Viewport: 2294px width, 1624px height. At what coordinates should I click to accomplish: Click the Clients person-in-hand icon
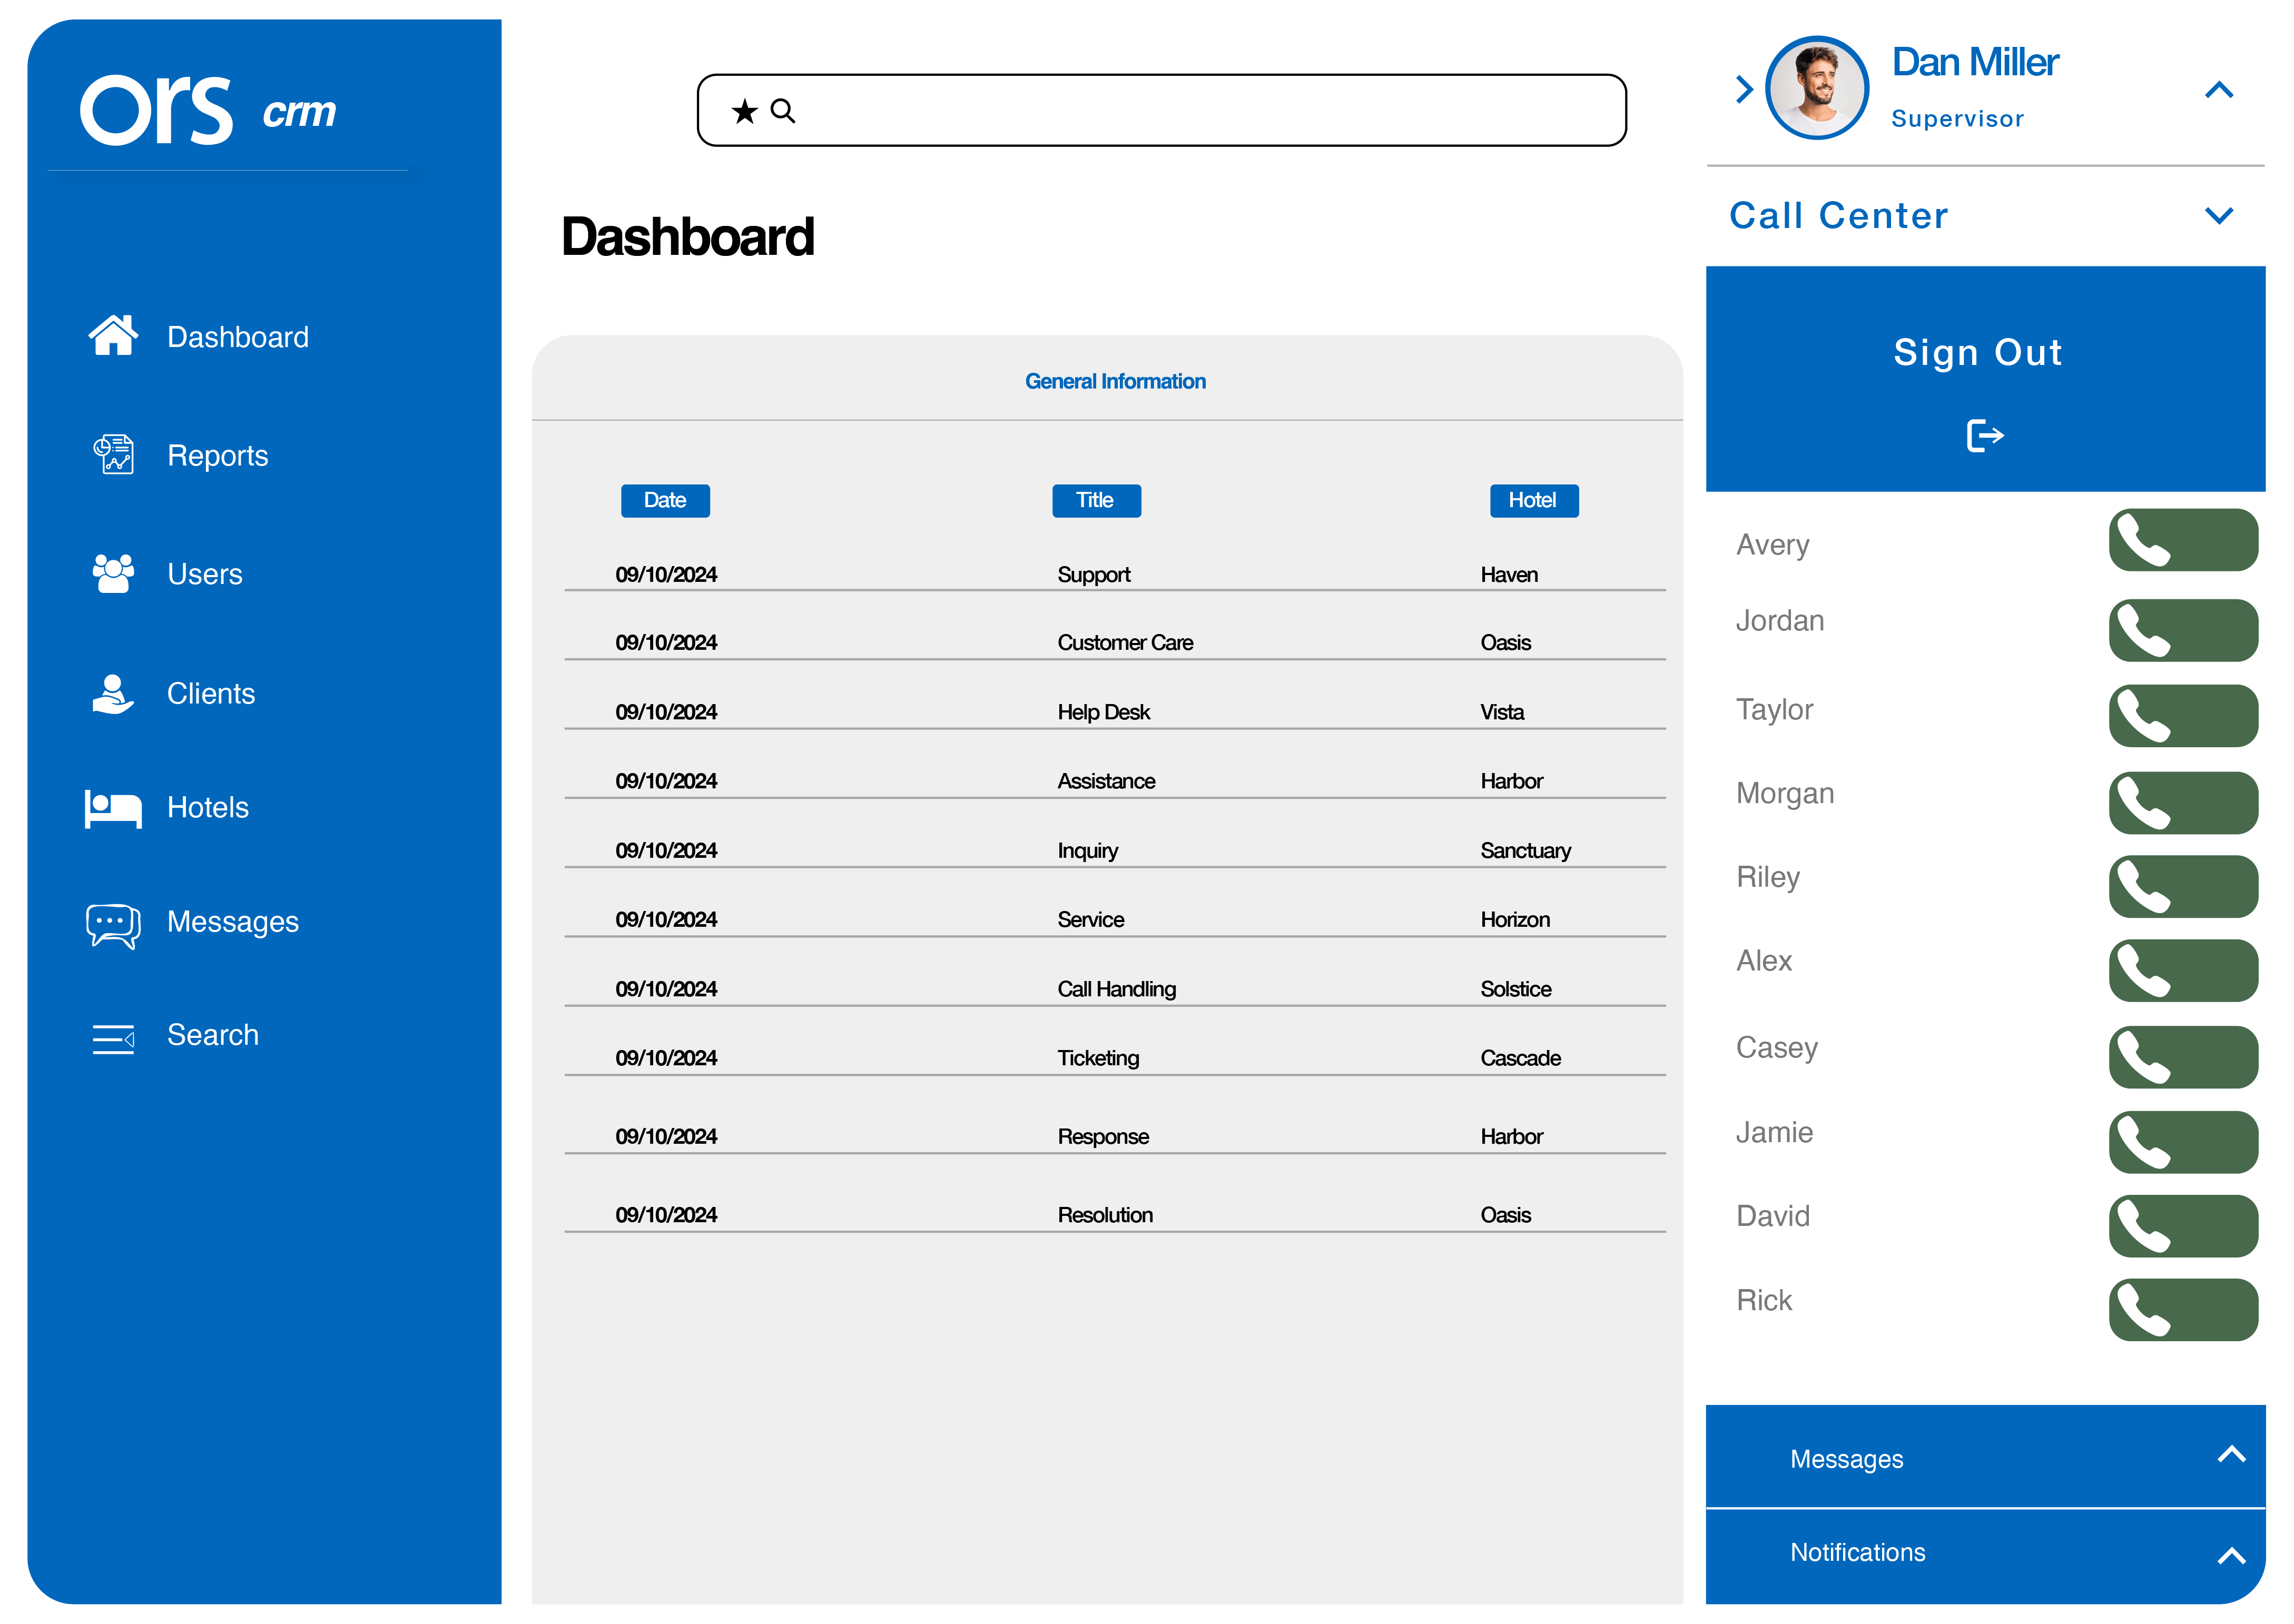coord(113,693)
